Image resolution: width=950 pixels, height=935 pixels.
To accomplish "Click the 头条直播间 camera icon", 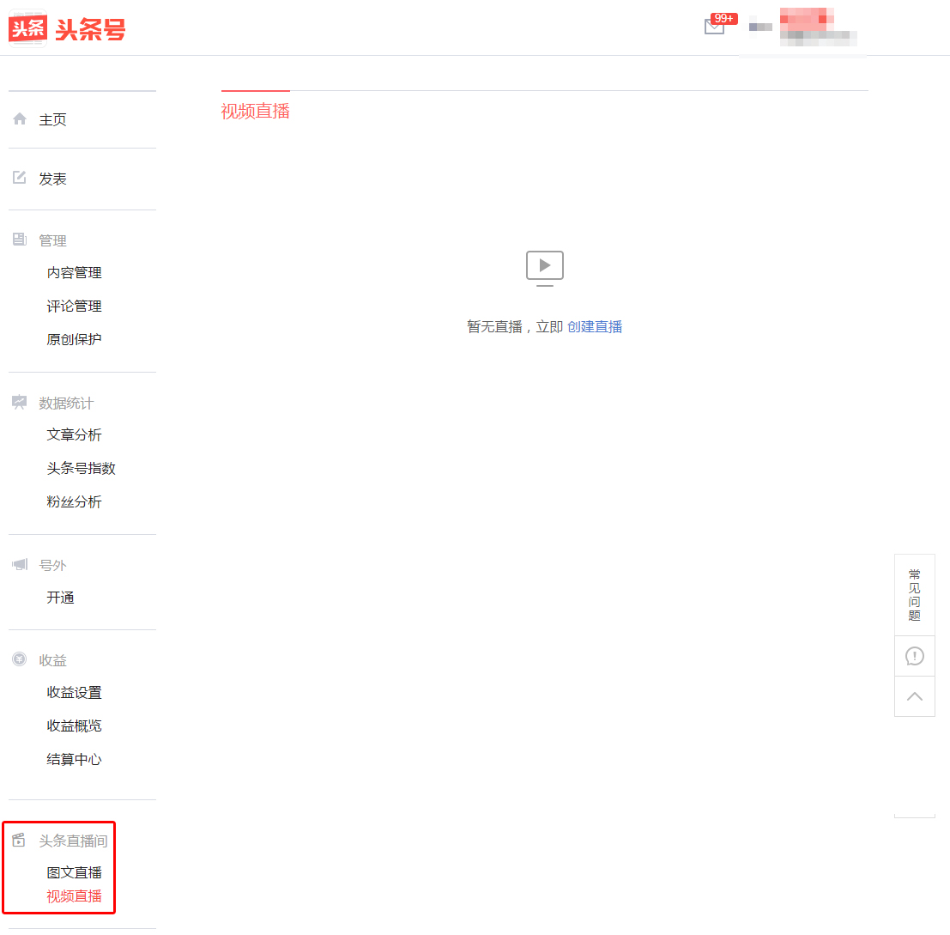I will [x=19, y=841].
